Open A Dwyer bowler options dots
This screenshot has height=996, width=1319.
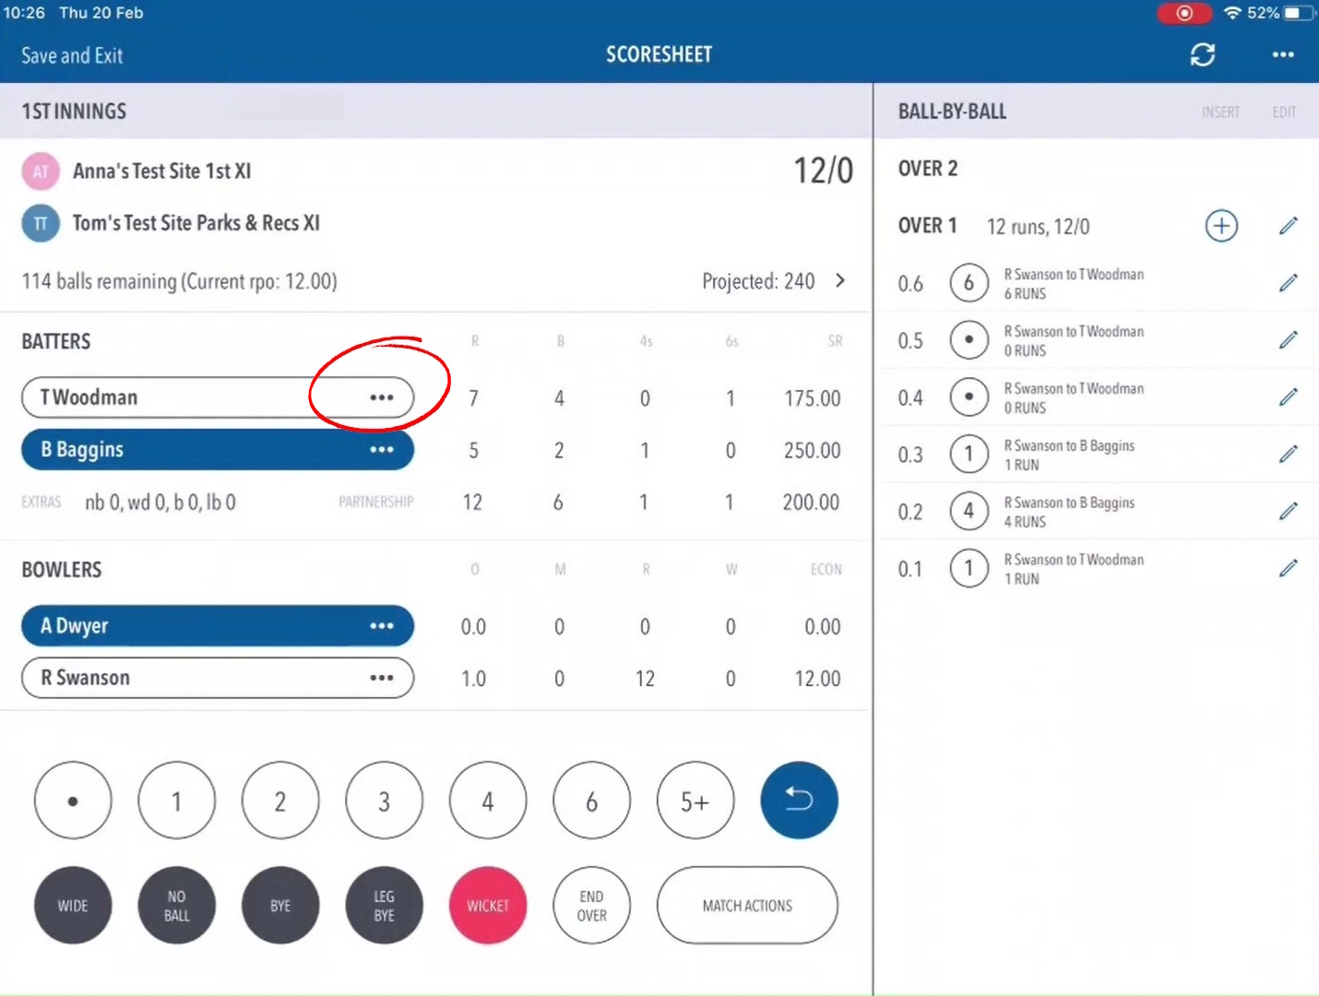coord(381,626)
